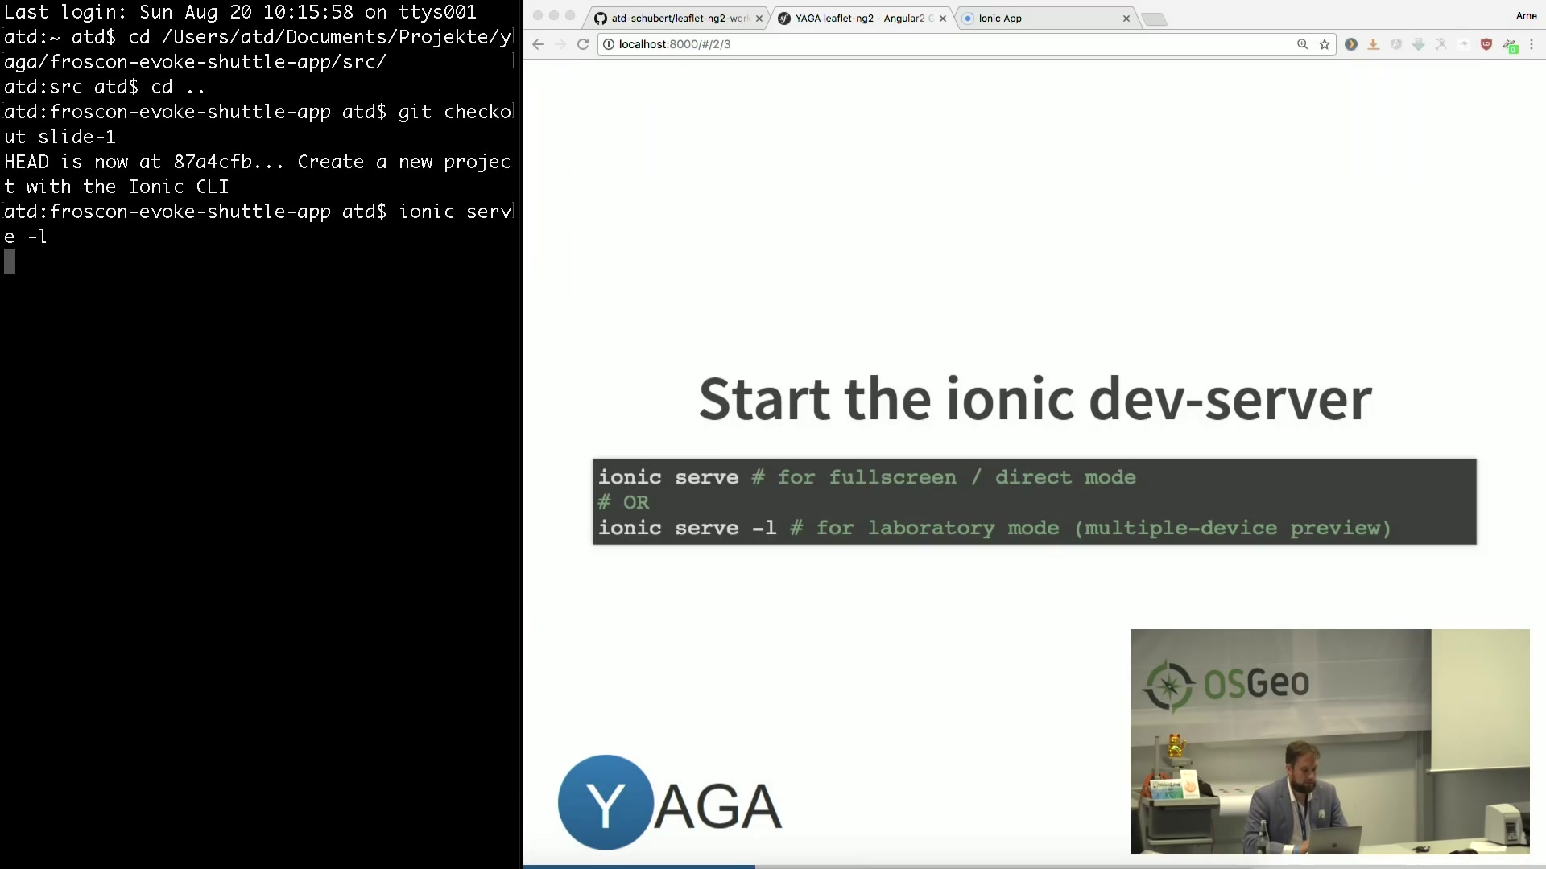Open a new browser tab
The image size is (1546, 869).
(x=1154, y=19)
